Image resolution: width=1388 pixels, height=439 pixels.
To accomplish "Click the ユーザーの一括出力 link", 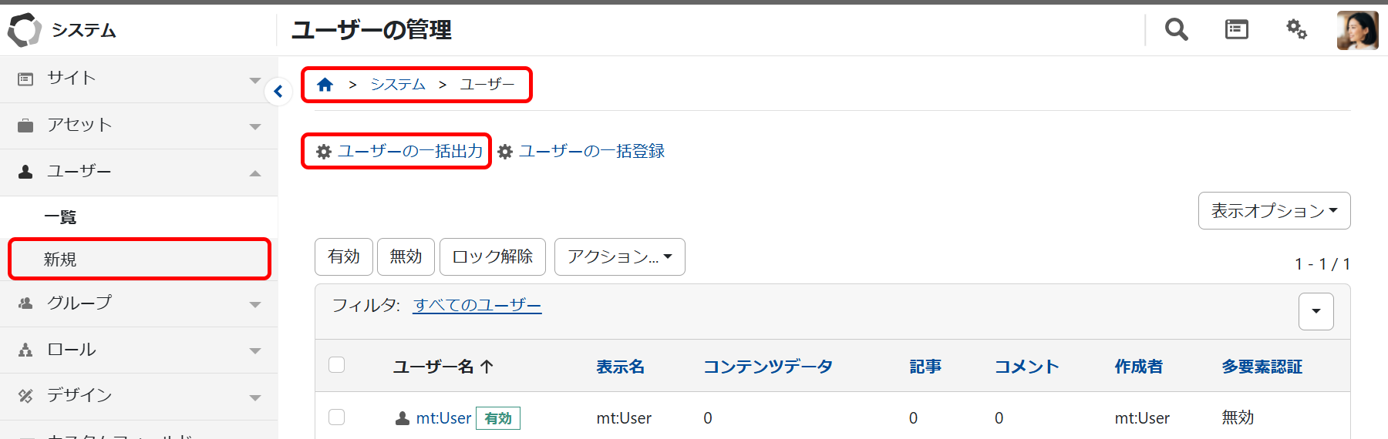I will pyautogui.click(x=409, y=151).
